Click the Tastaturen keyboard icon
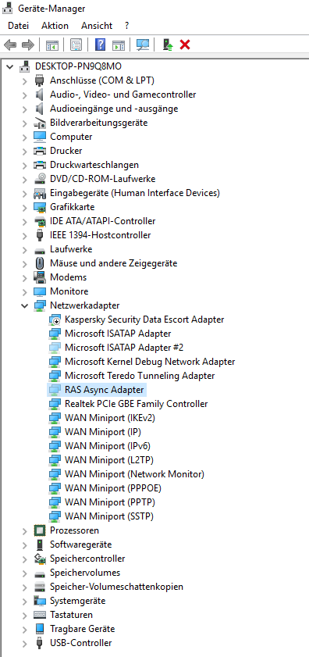The height and width of the screenshot is (657, 309). [x=39, y=615]
